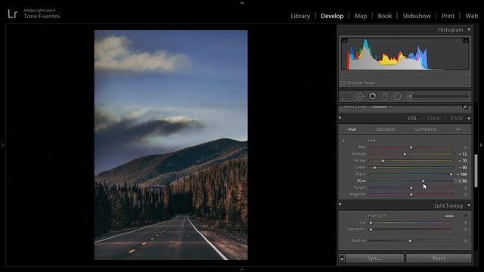Select the Radial Filter tool
This screenshot has height=272, width=484.
click(x=397, y=96)
